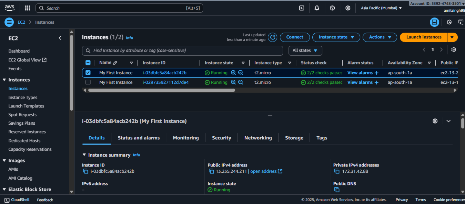Copy the Instance ID in summary

coord(85,171)
